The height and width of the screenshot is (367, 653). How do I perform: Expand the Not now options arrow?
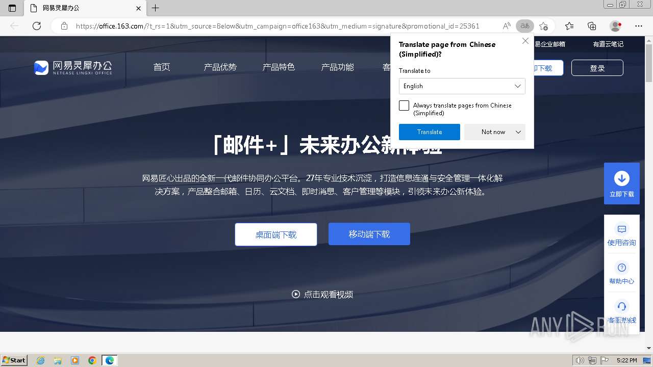click(x=518, y=132)
